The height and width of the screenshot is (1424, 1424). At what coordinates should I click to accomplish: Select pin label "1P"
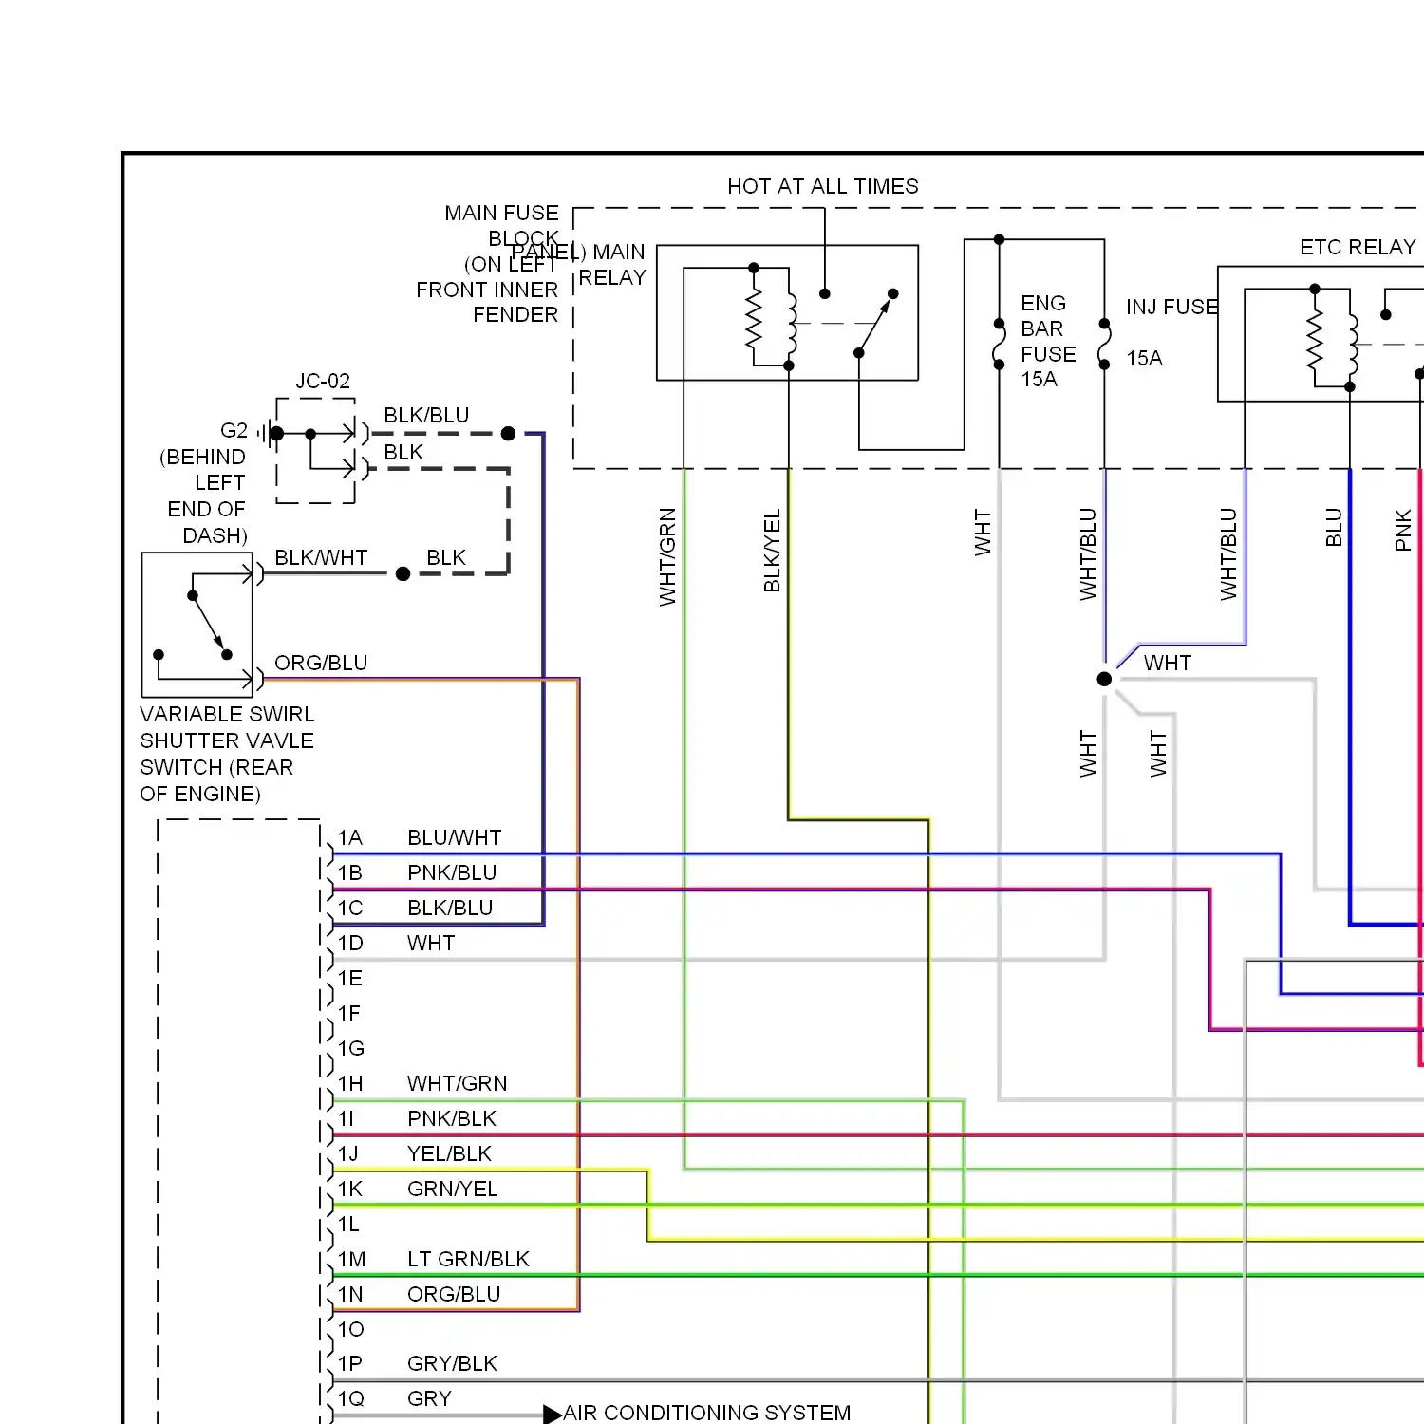tap(350, 1363)
